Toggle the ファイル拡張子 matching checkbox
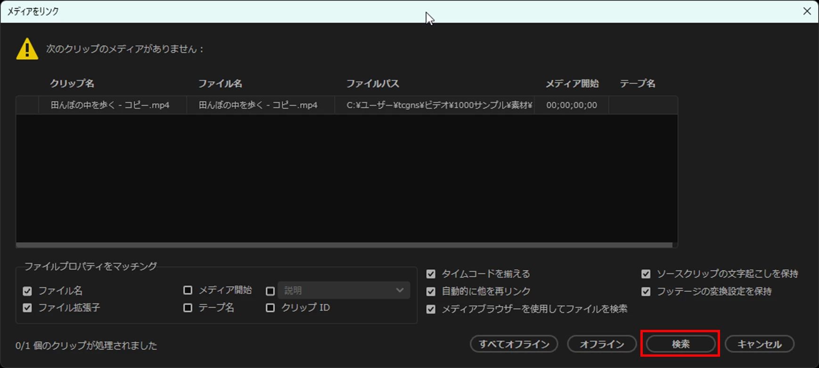Viewport: 819px width, 368px height. (x=27, y=308)
